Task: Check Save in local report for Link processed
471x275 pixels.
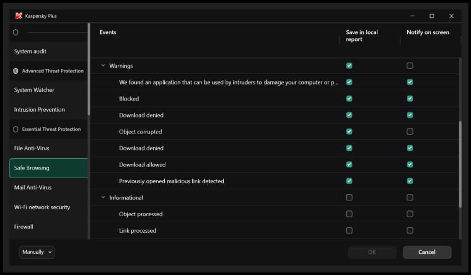Action: coord(349,231)
